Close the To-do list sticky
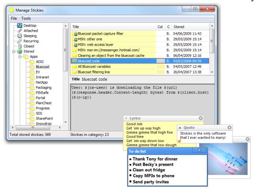 [199, 151]
